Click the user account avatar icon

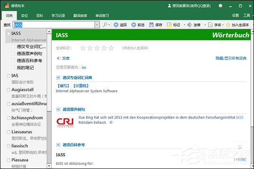pyautogui.click(x=169, y=6)
